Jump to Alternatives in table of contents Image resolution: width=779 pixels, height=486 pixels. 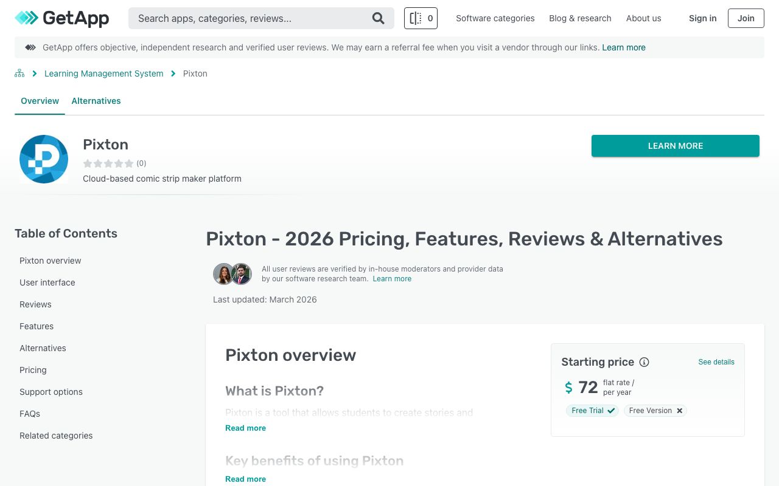click(43, 348)
